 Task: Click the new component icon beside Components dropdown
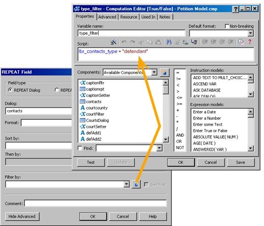[165, 73]
